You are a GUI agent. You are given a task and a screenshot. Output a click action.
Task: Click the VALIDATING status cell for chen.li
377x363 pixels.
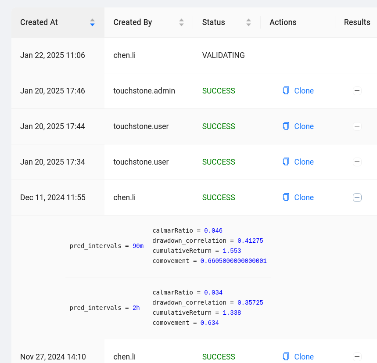[x=223, y=55]
